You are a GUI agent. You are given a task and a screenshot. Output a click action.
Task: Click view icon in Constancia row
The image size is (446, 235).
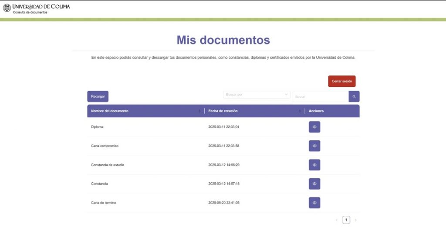(x=314, y=184)
